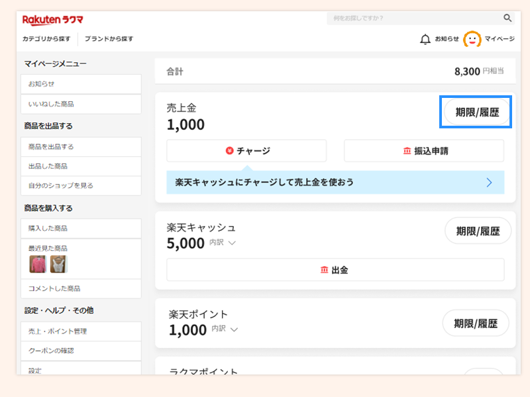Image resolution: width=530 pixels, height=397 pixels.
Task: Click 期限/履歴 button for 楽天ポイント
Action: point(476,324)
